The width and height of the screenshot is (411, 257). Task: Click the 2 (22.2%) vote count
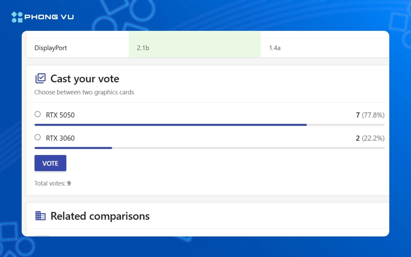pos(370,138)
